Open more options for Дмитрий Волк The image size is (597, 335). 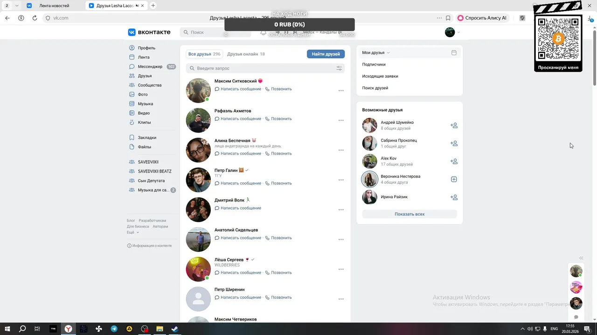click(x=341, y=210)
